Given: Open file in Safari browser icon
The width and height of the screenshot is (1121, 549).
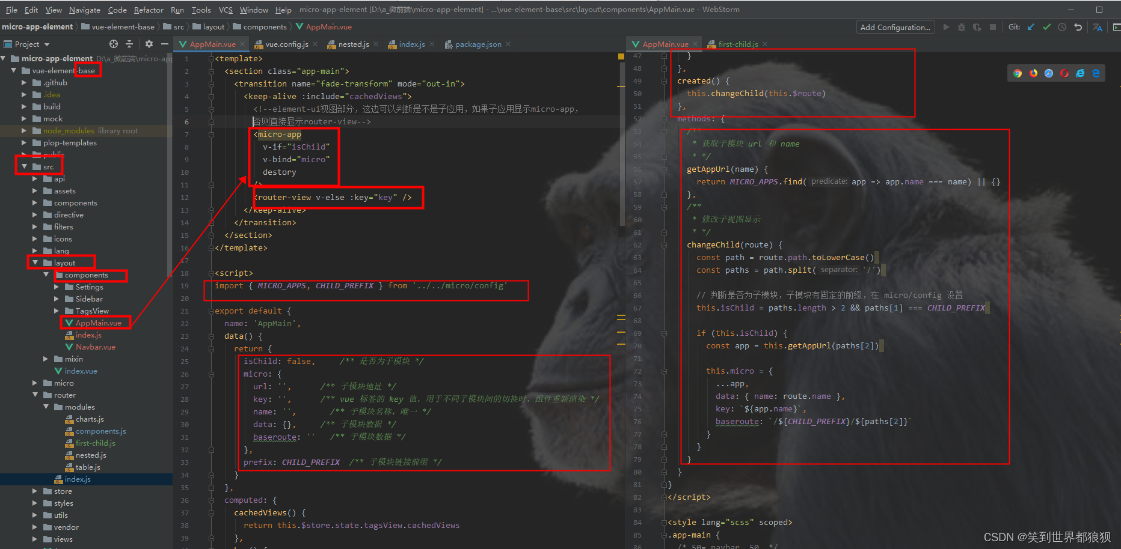Looking at the screenshot, I should pyautogui.click(x=1049, y=73).
